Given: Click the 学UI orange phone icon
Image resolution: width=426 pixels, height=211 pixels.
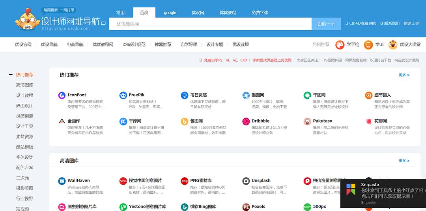Looking at the screenshot, I should [368, 45].
